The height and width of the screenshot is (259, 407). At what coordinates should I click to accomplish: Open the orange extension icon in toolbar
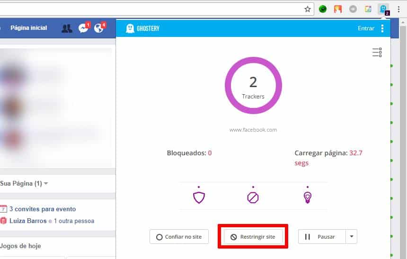pos(338,9)
